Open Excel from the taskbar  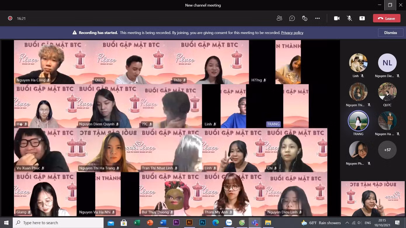tap(137, 223)
